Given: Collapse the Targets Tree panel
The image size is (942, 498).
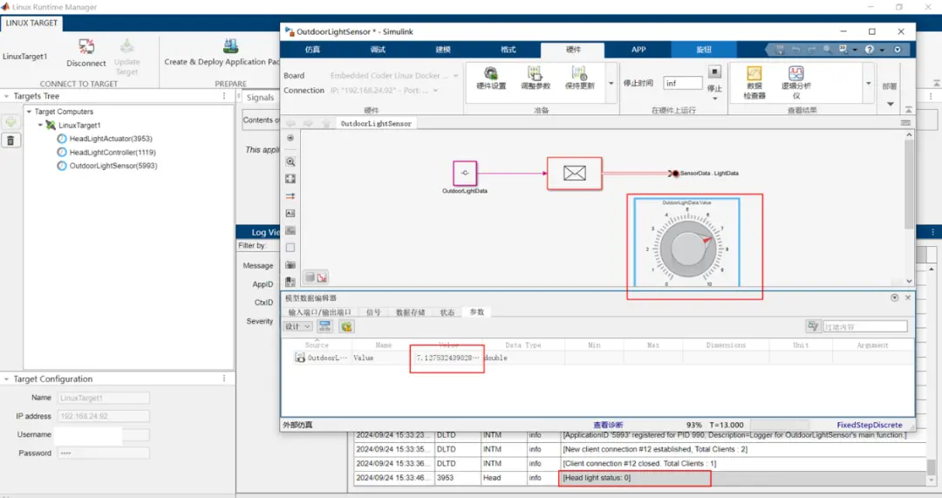Looking at the screenshot, I should tap(7, 96).
